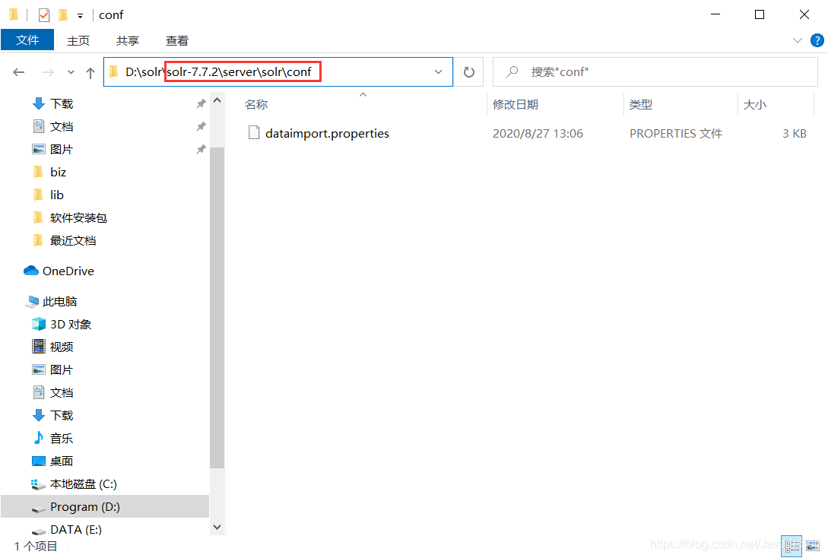Open the biz folder in sidebar

pyautogui.click(x=58, y=172)
